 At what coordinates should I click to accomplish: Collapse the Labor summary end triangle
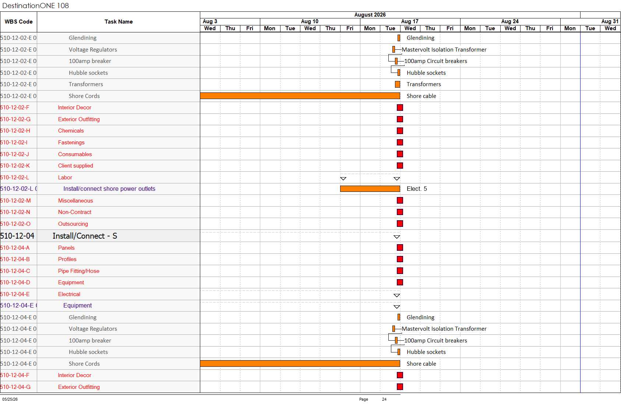click(x=396, y=179)
